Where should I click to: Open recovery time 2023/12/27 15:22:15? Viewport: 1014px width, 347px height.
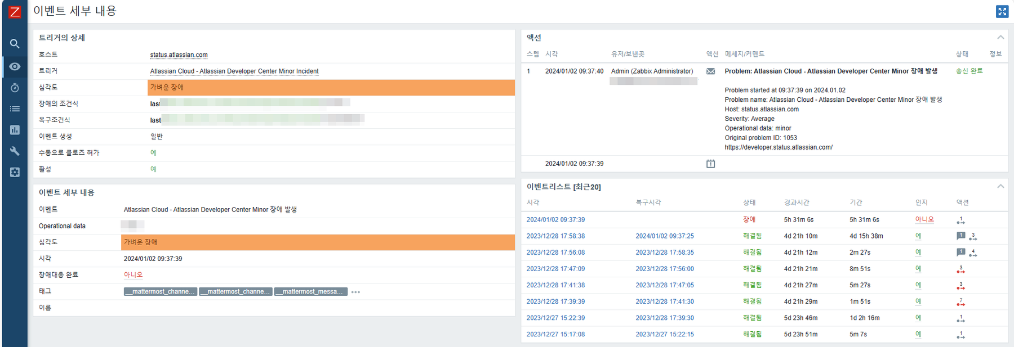(665, 334)
